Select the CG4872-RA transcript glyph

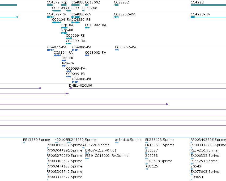tap(50, 17)
